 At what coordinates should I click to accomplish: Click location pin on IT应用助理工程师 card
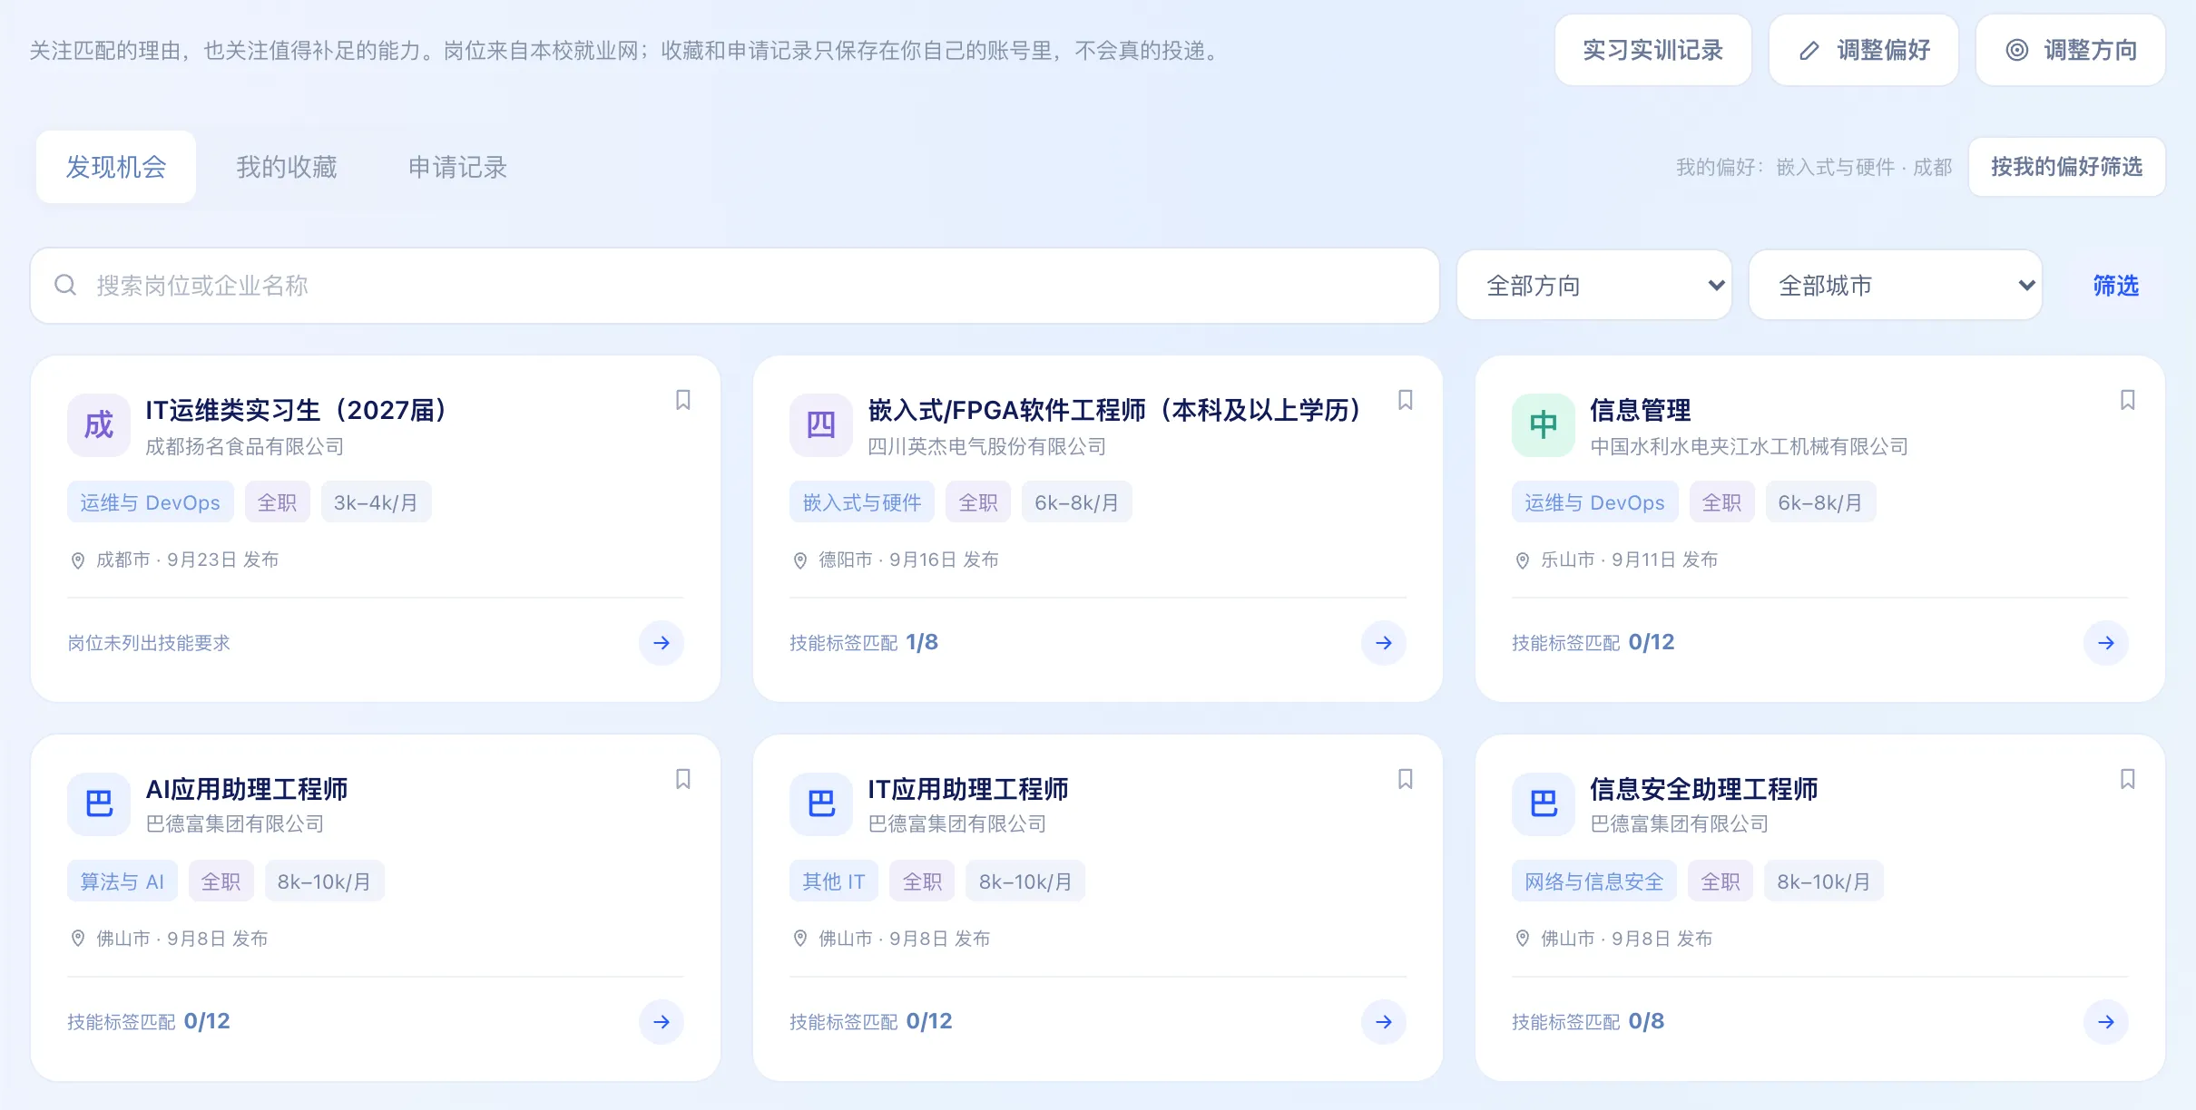click(x=800, y=940)
